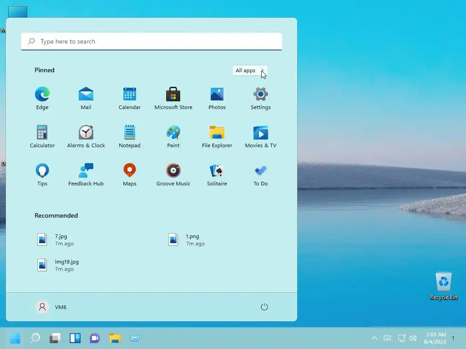Open the Maps app
466x349 pixels.
[x=130, y=175]
